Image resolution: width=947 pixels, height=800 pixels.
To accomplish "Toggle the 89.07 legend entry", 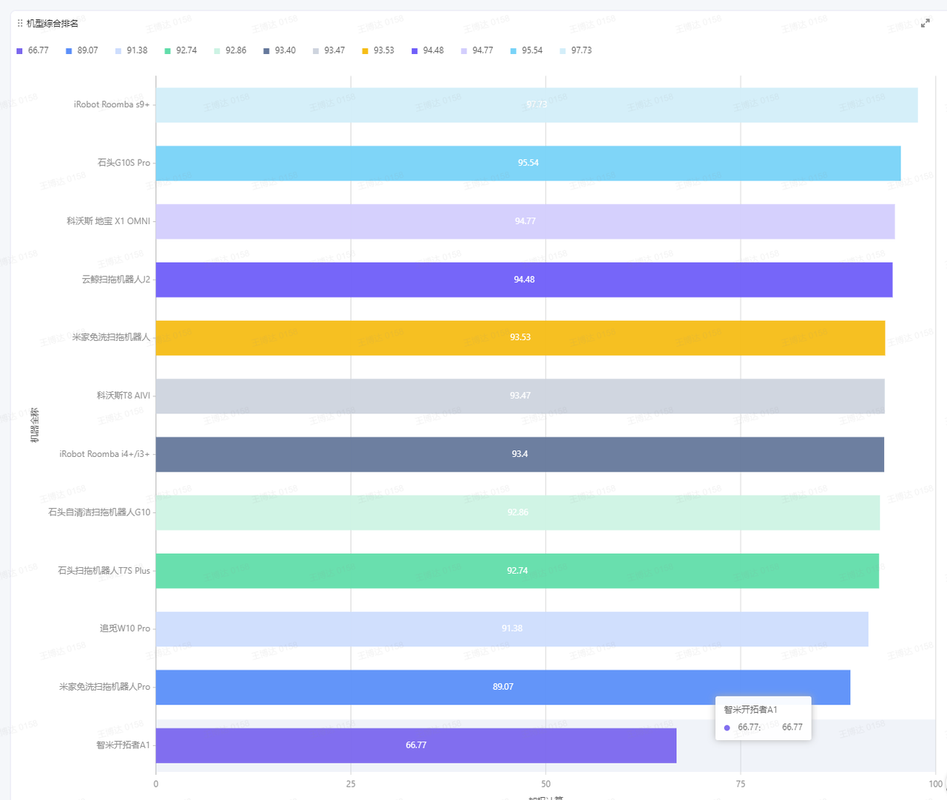I will [82, 50].
